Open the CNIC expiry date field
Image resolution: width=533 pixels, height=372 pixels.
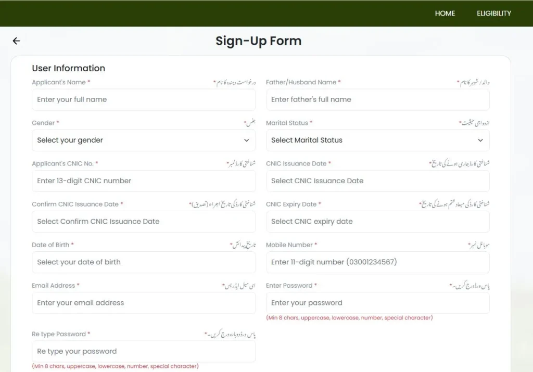[377, 222]
